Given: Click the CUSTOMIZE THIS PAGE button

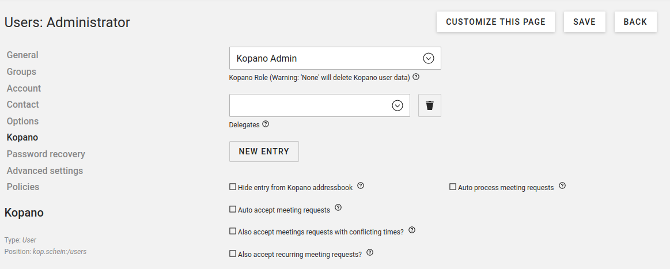Looking at the screenshot, I should [x=495, y=22].
